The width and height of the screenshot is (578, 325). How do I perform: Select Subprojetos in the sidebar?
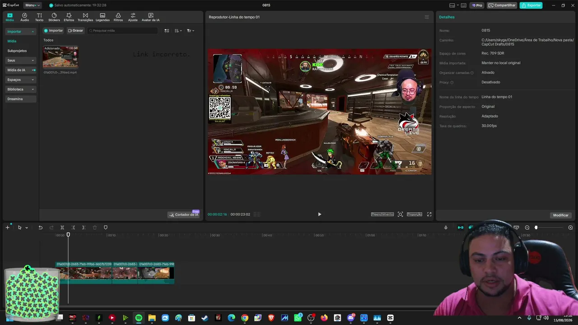pyautogui.click(x=17, y=51)
